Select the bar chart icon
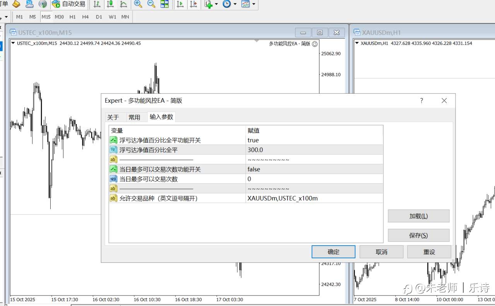 pyautogui.click(x=97, y=4)
